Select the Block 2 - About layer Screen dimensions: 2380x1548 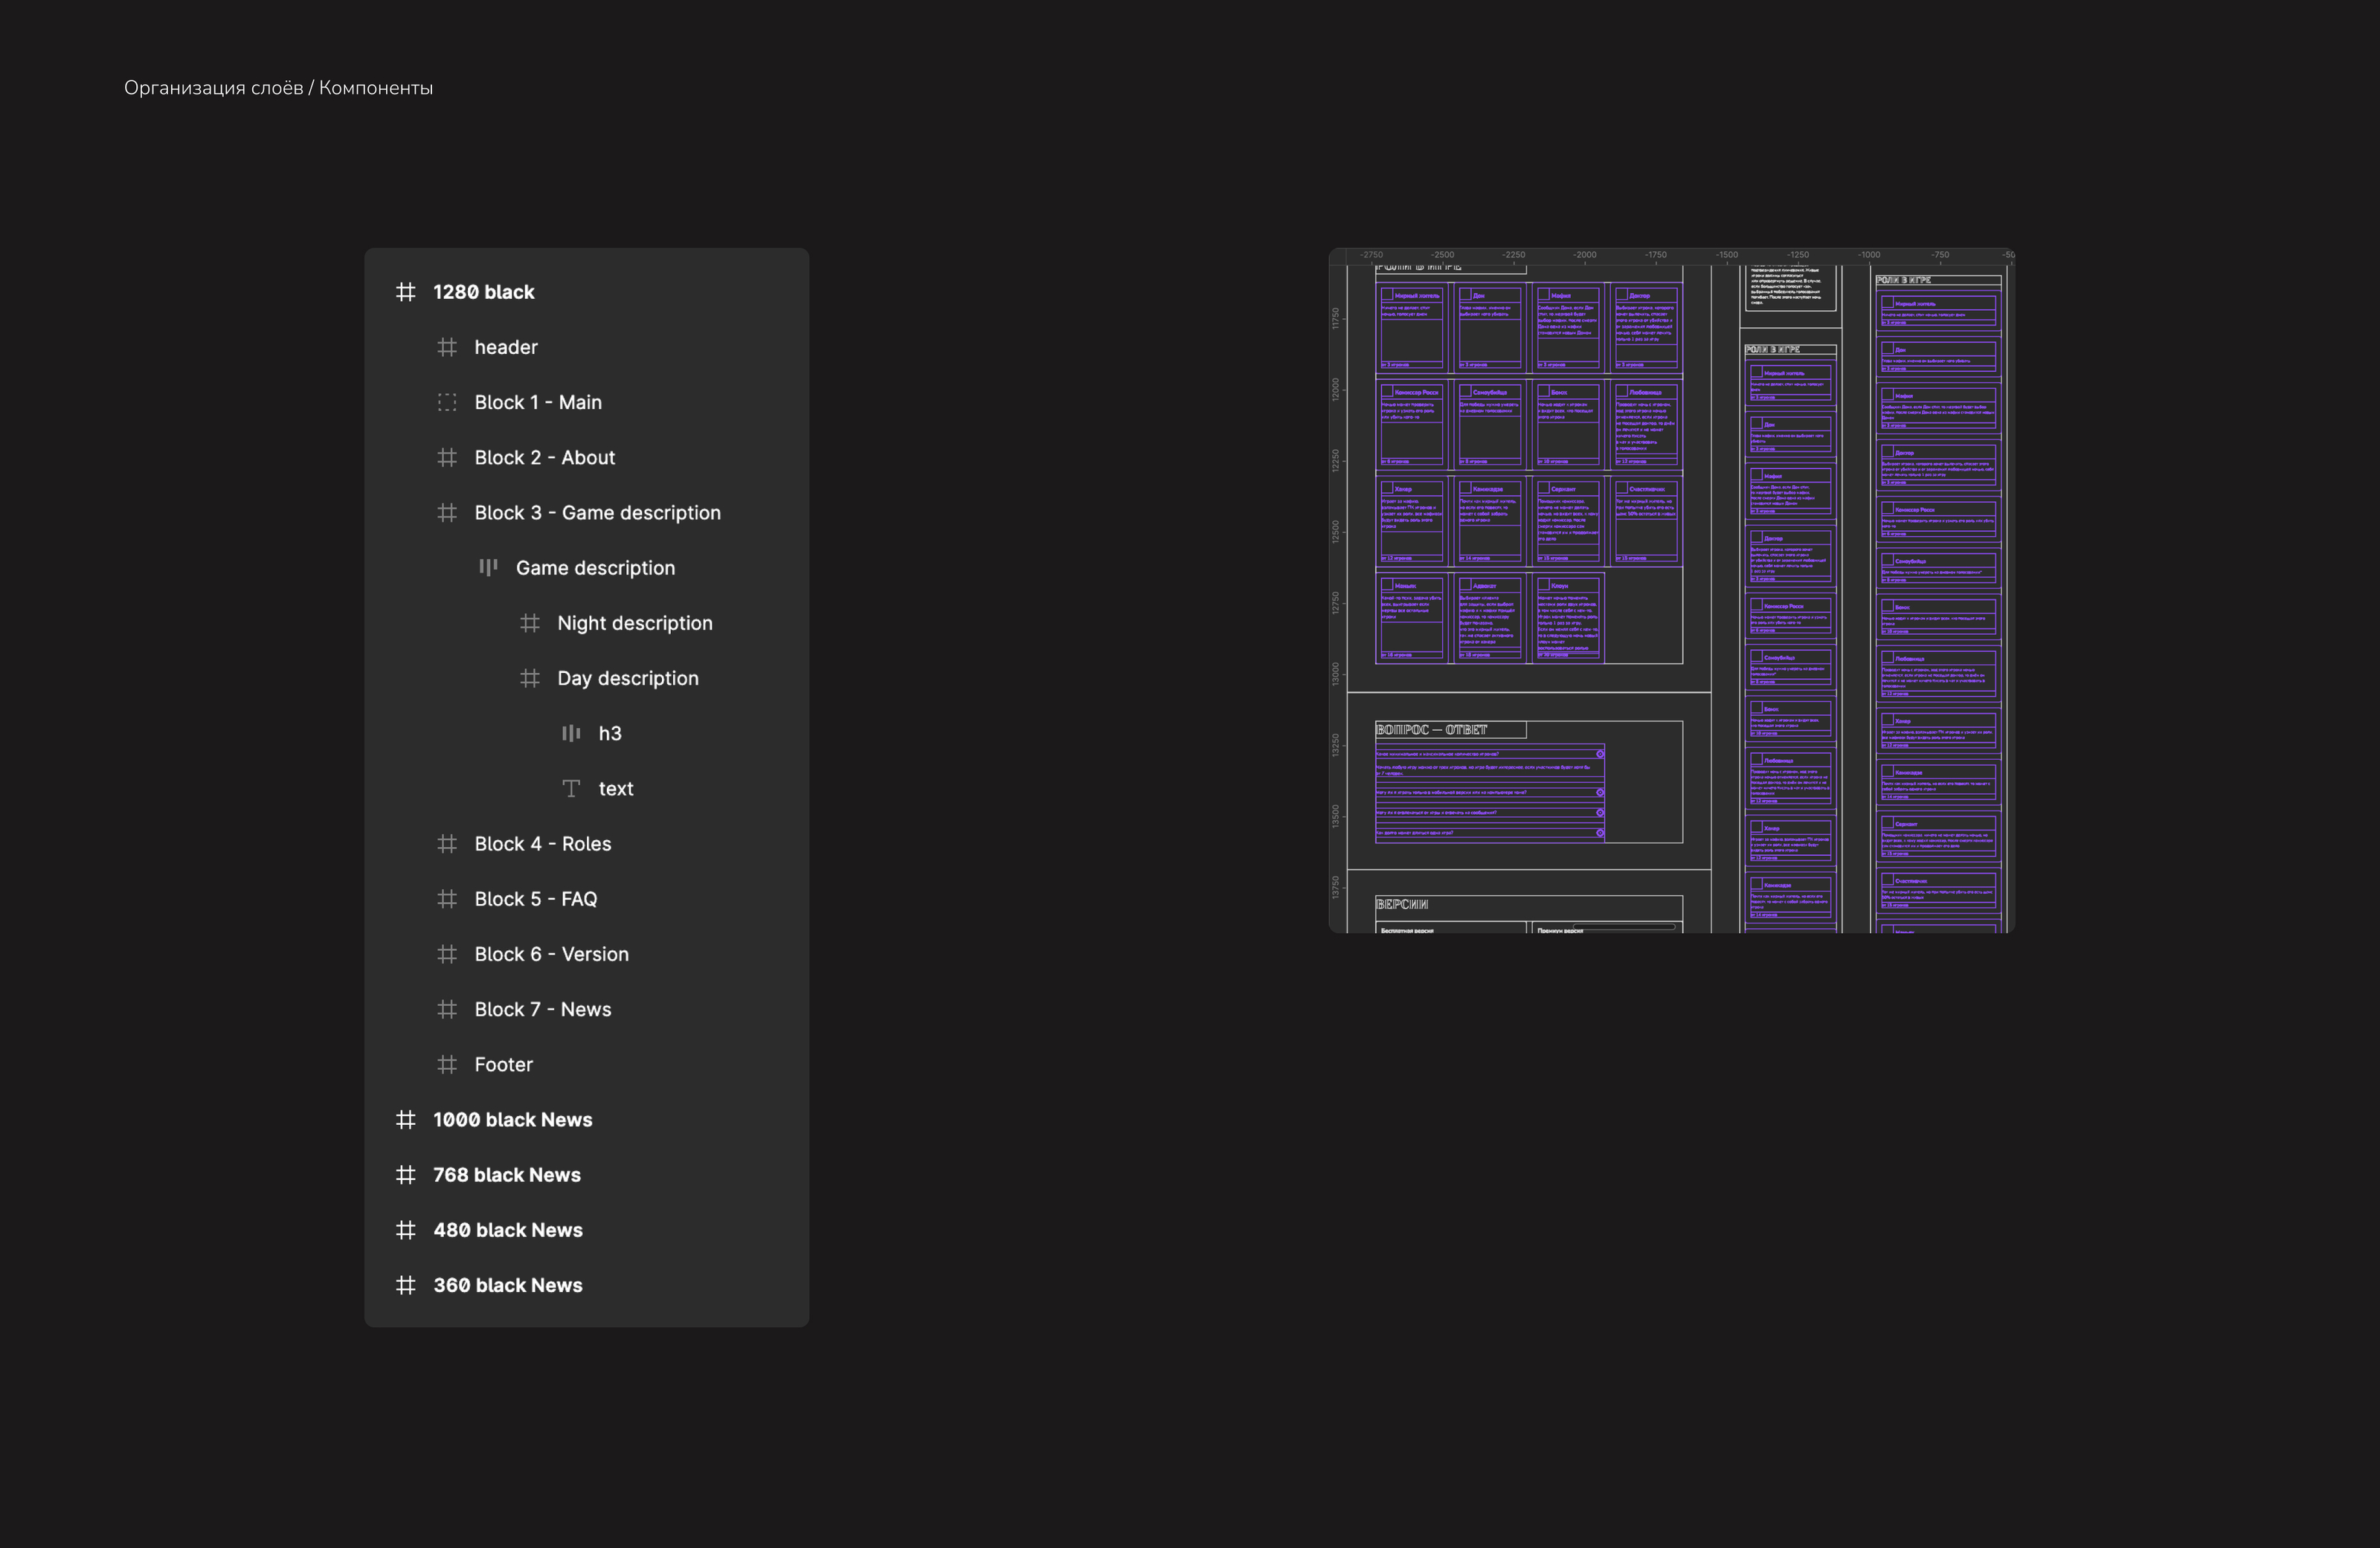point(544,458)
